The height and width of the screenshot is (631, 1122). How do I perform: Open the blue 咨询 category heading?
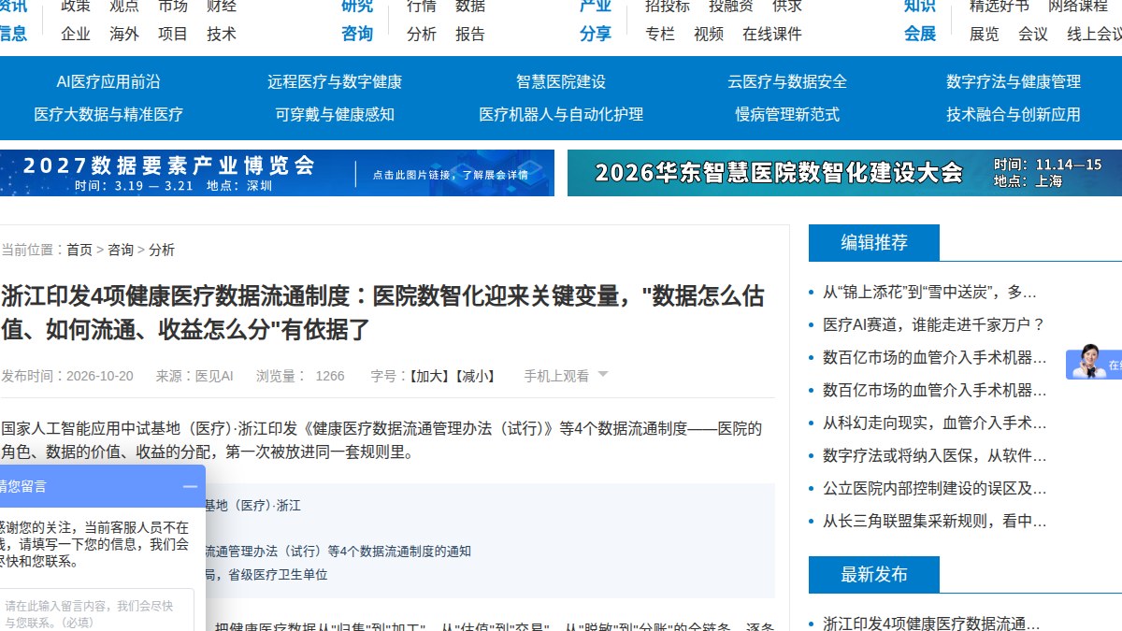coord(357,34)
